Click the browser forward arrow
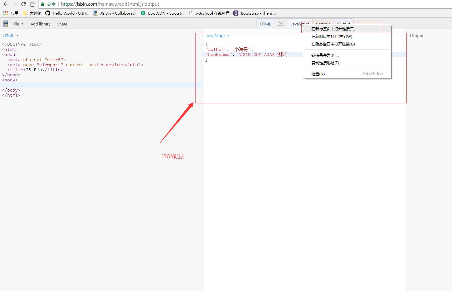 (x=15, y=4)
